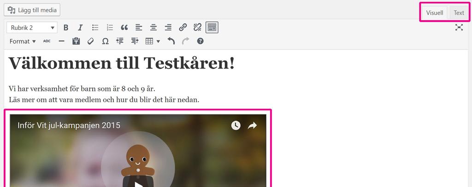
Task: Insert a numbered list
Action: [110, 28]
